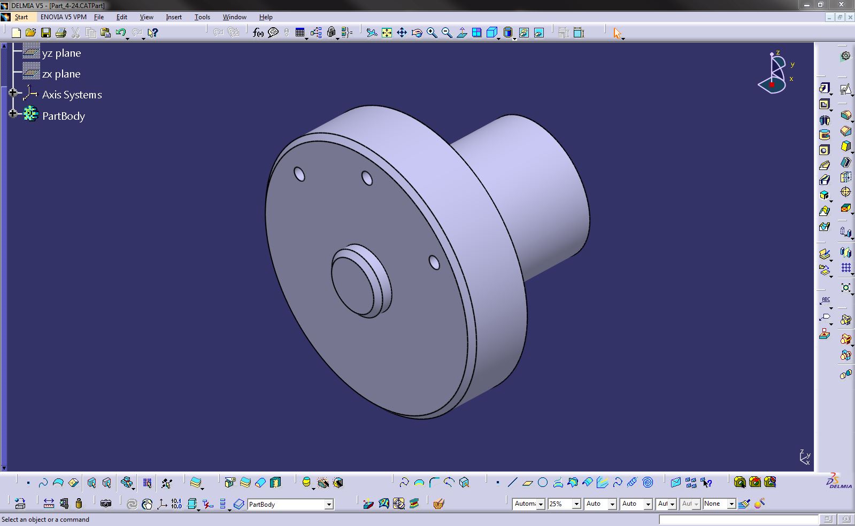Open the 25% transparency dropdown
The width and height of the screenshot is (855, 526).
[x=576, y=504]
